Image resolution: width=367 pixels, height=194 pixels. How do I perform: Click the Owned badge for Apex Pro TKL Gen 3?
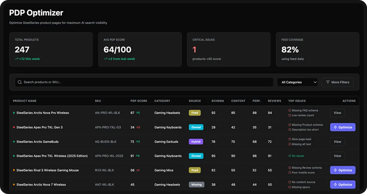196,127
